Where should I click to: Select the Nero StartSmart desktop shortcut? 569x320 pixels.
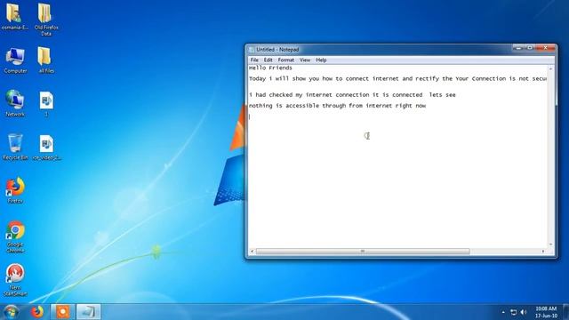tap(15, 280)
